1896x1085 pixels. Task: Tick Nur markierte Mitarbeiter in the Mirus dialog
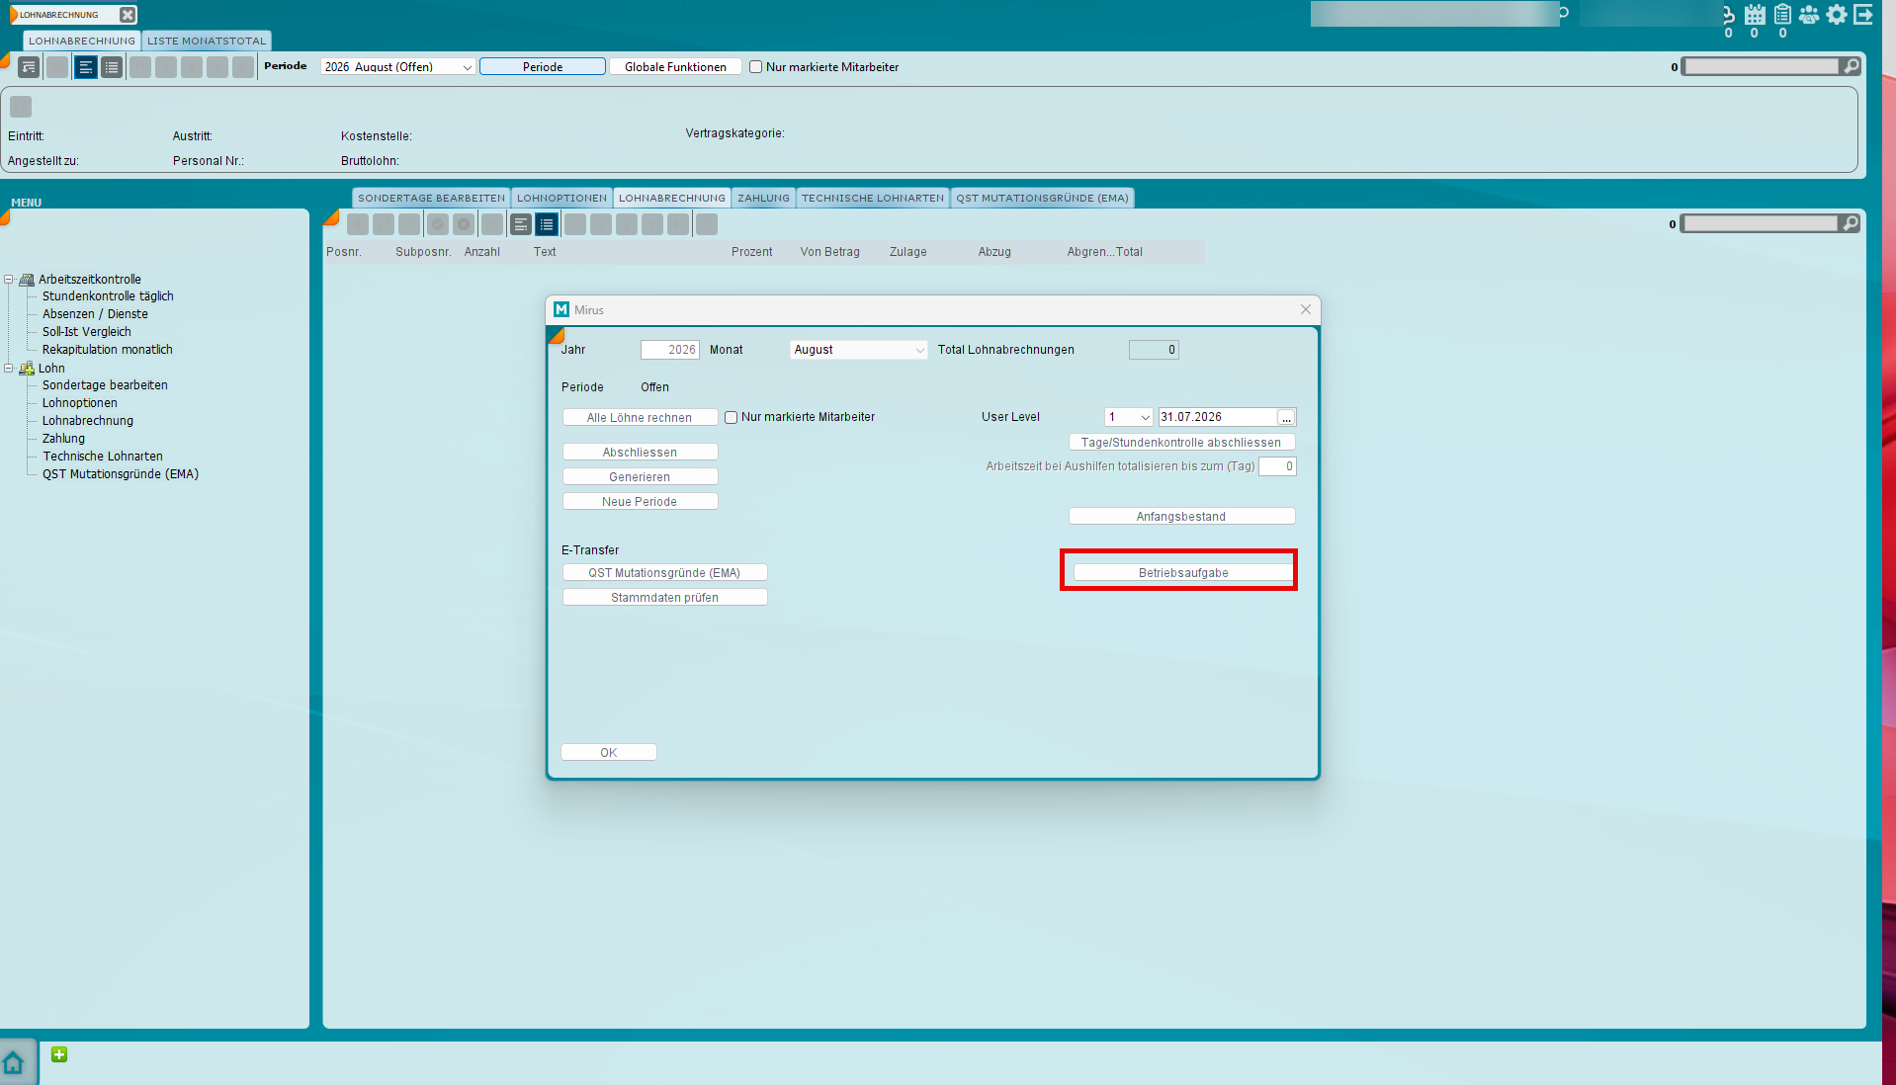732,417
